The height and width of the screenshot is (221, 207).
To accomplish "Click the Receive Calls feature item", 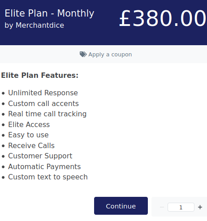I will click(x=31, y=145).
